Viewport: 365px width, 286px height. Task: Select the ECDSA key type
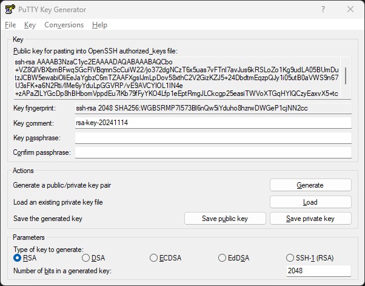pyautogui.click(x=166, y=258)
